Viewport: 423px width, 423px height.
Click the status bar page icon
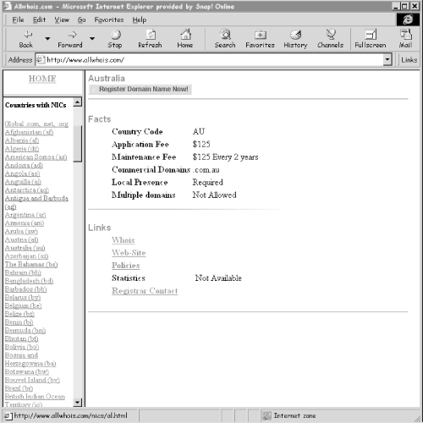click(8, 415)
